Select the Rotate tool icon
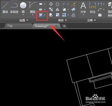Image resolution: width=112 pixels, height=106 pixels. [x=57, y=4]
